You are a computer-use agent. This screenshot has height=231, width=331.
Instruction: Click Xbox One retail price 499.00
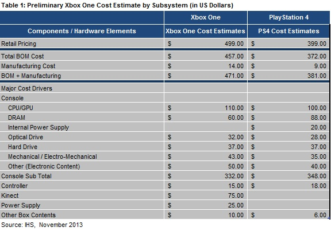click(x=234, y=44)
